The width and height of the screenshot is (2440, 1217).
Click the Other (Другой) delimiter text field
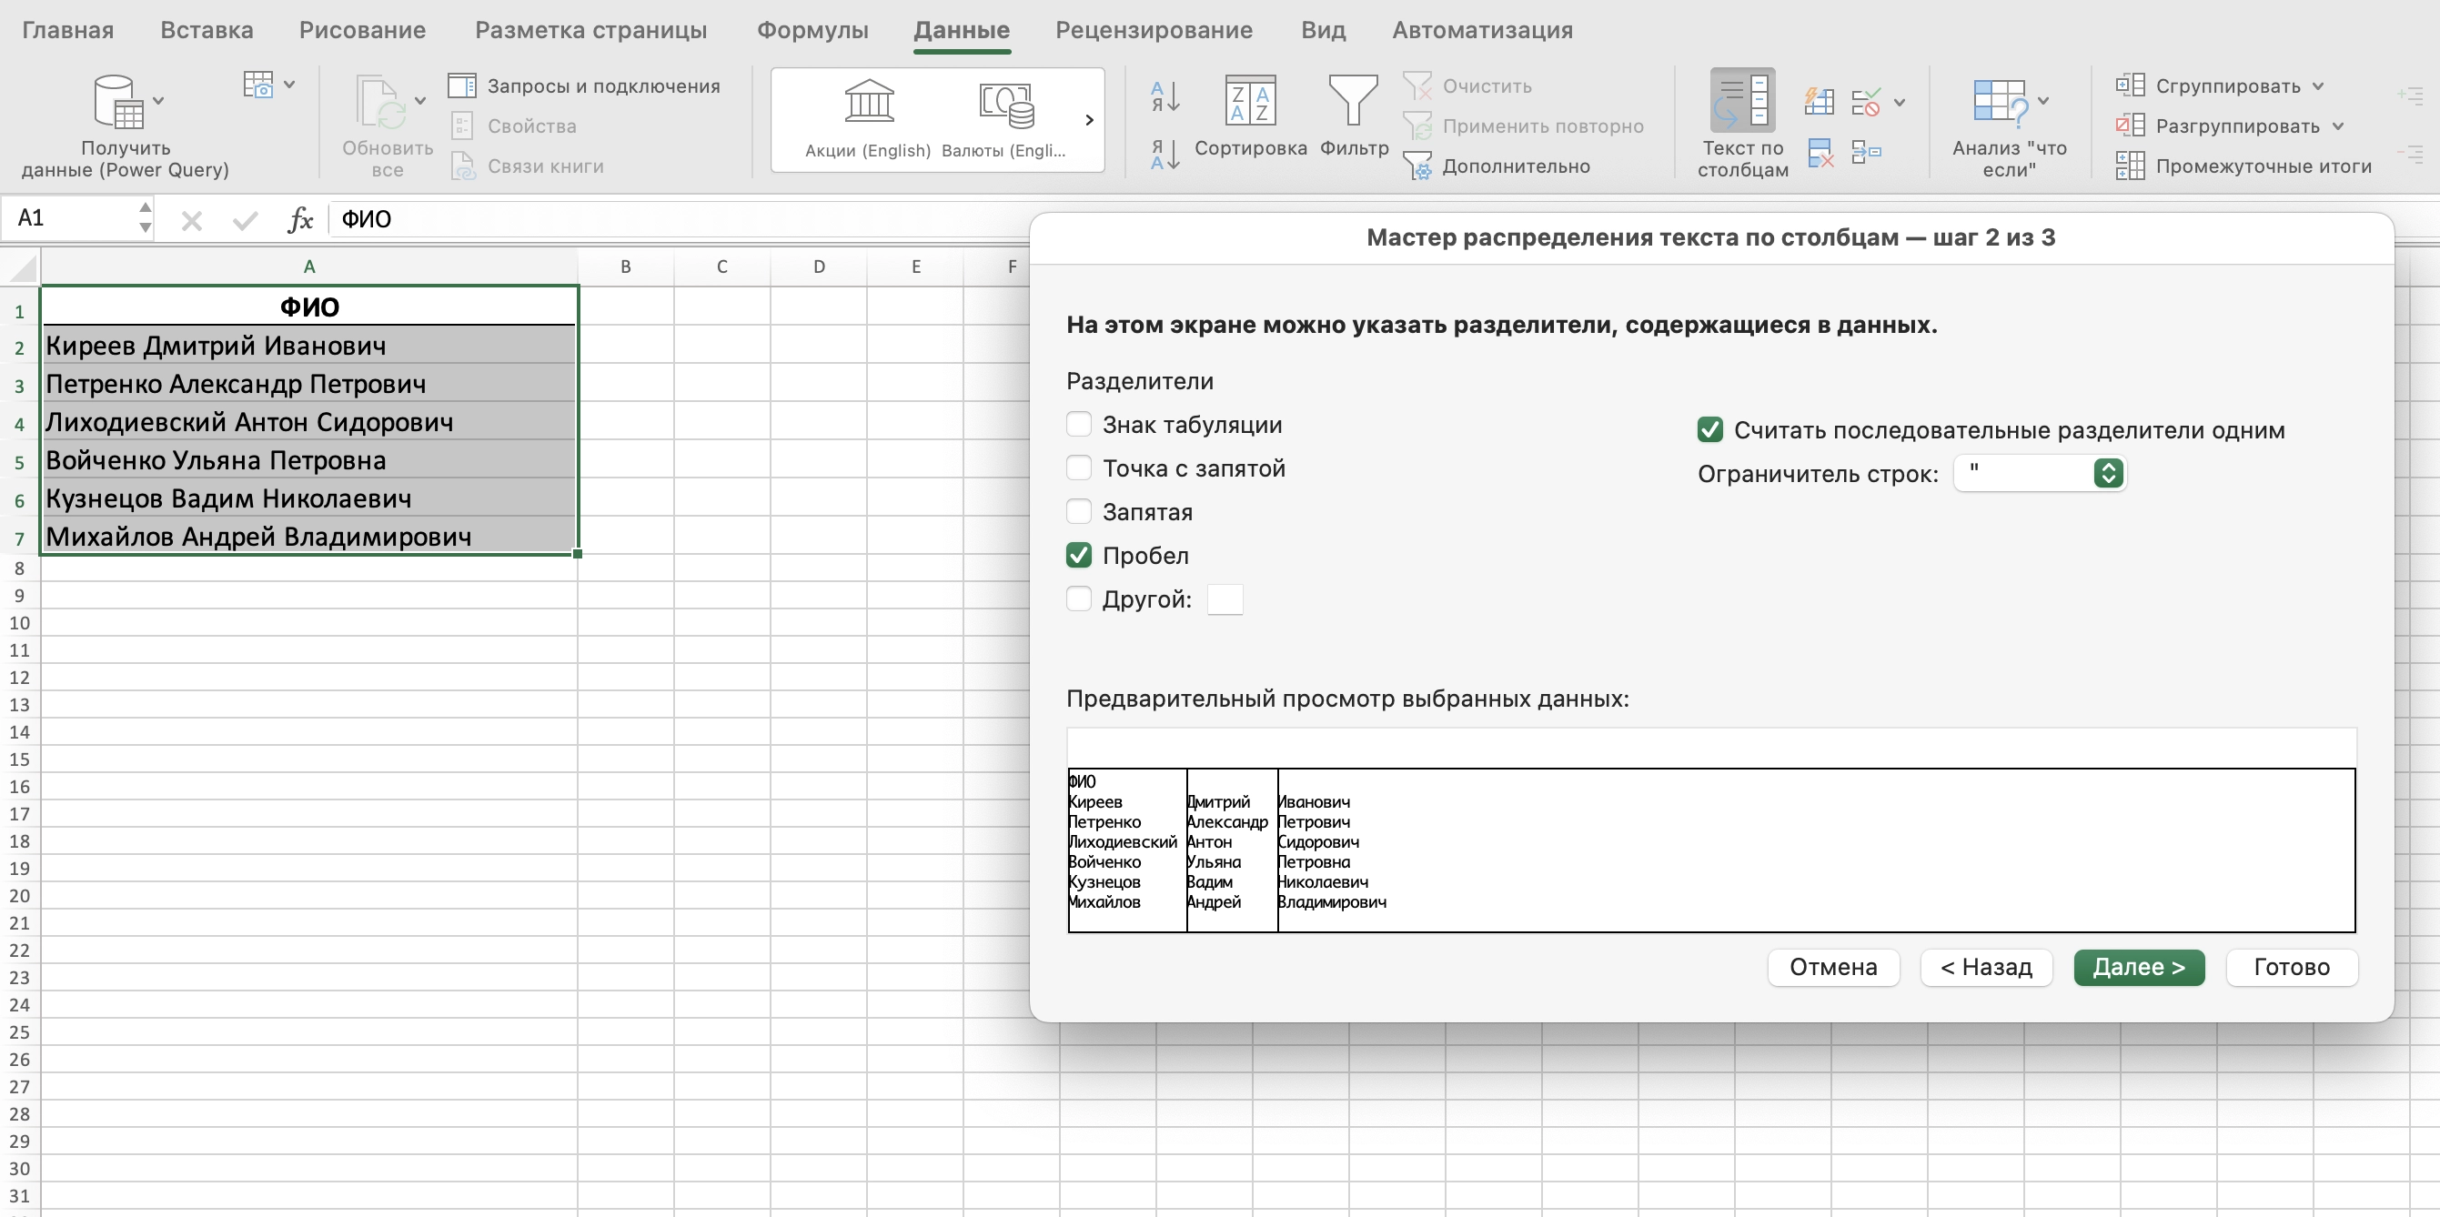1224,599
